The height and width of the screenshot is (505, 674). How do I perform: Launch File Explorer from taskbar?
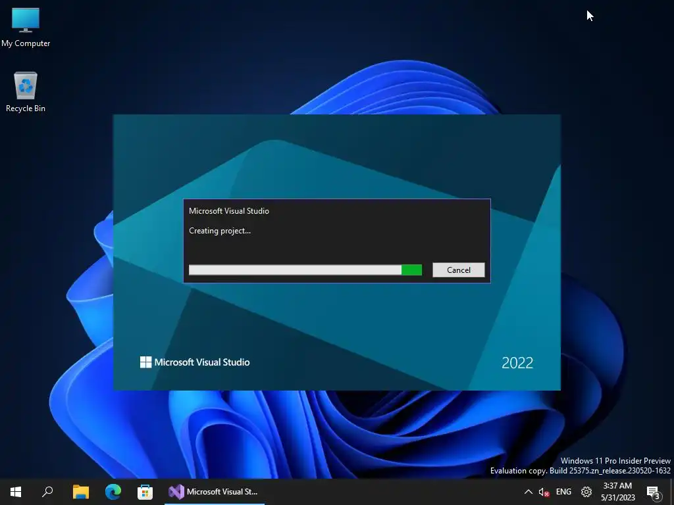[x=80, y=492]
